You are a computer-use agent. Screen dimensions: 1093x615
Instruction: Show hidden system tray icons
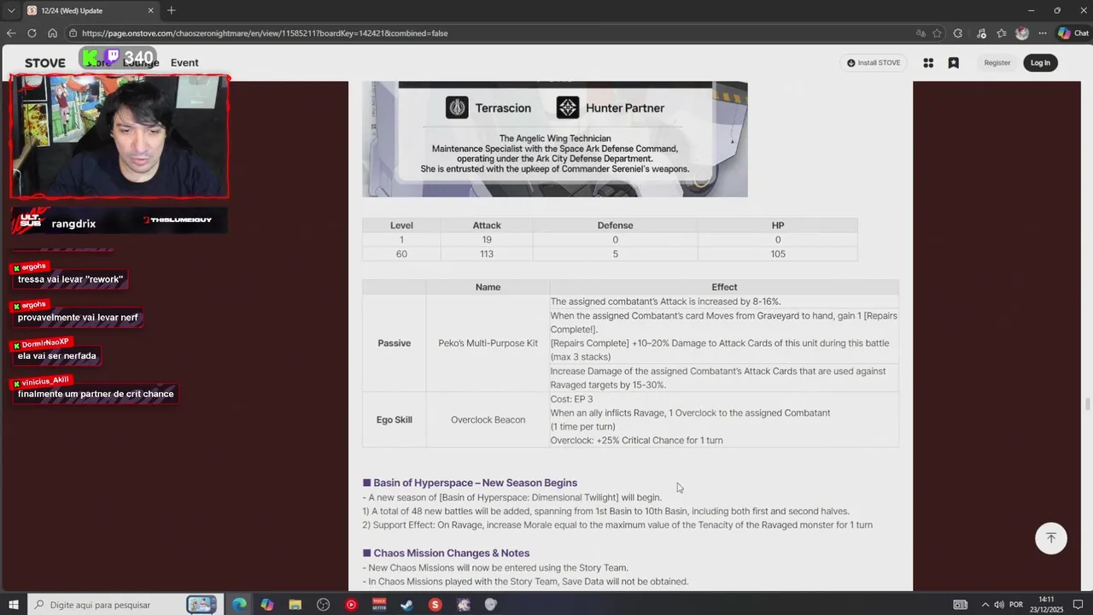pos(985,605)
